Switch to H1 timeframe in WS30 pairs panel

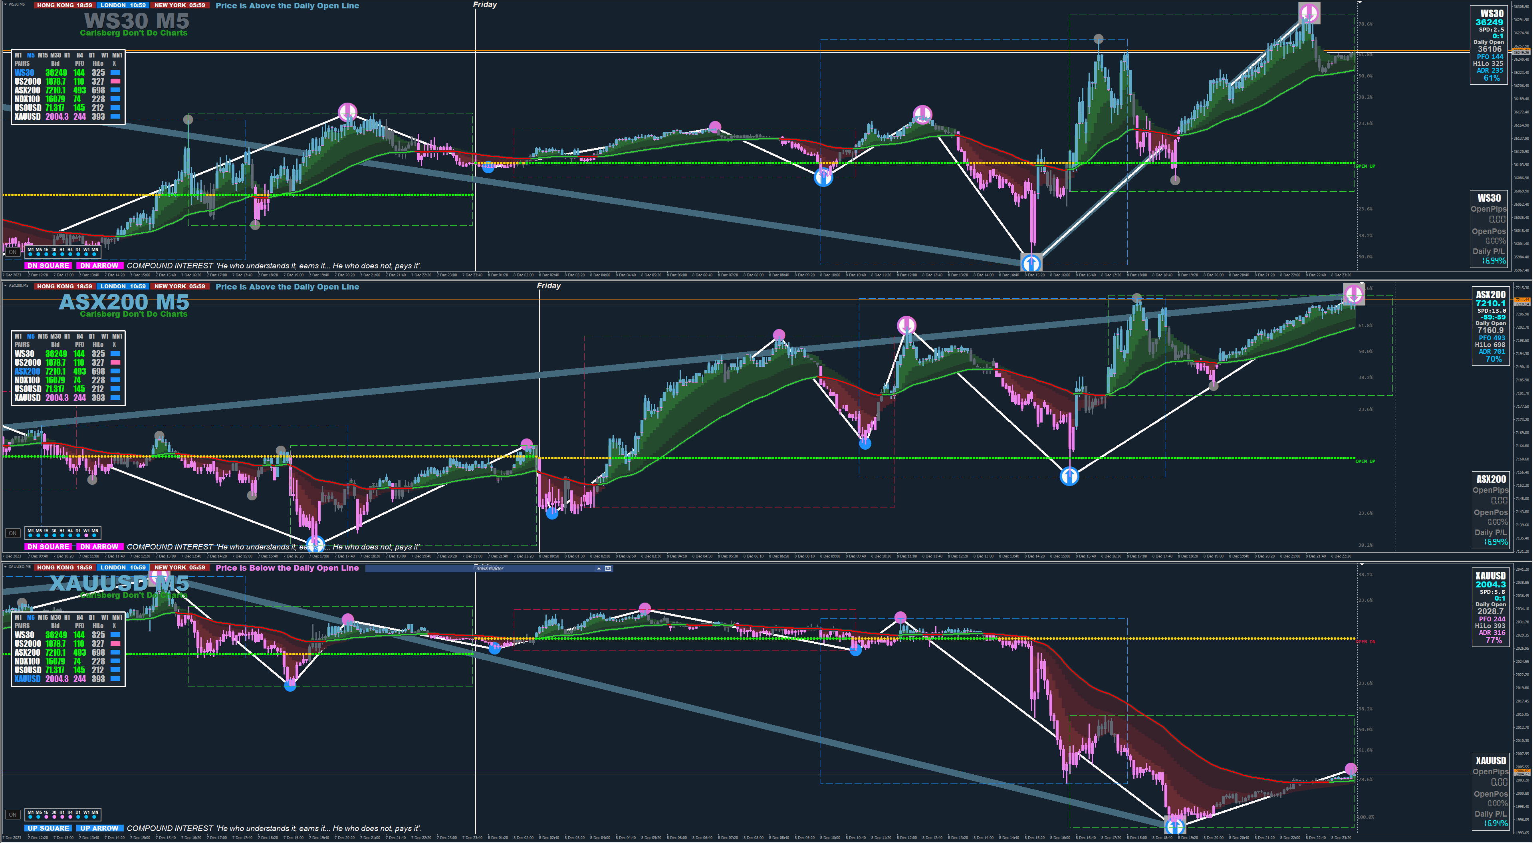pos(67,56)
